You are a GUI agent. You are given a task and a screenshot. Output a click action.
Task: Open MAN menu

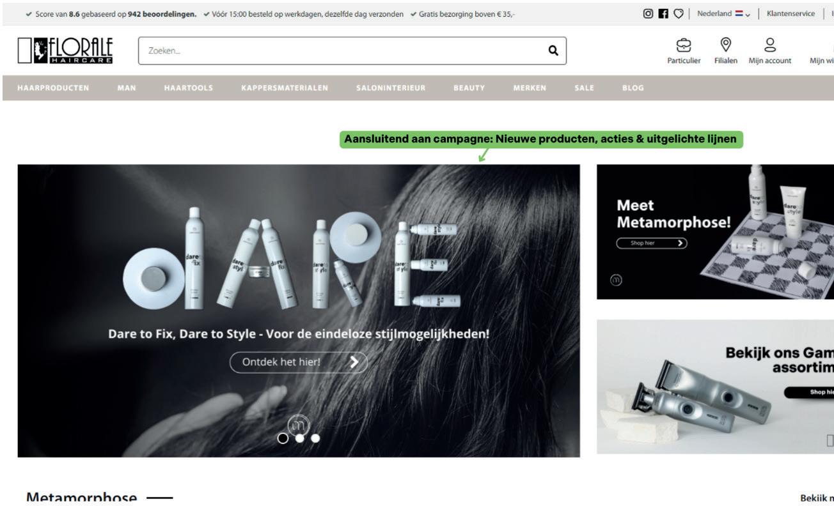[127, 88]
